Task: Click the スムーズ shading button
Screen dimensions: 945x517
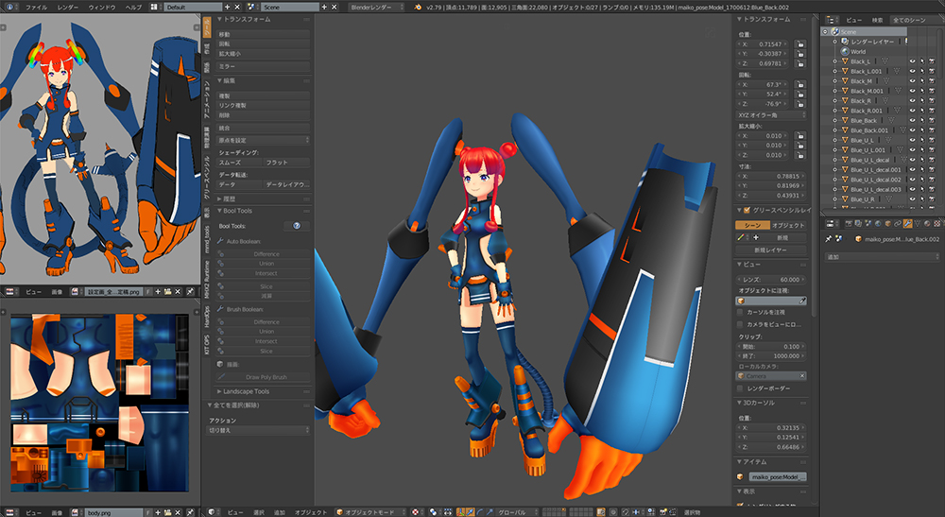Action: tap(239, 163)
